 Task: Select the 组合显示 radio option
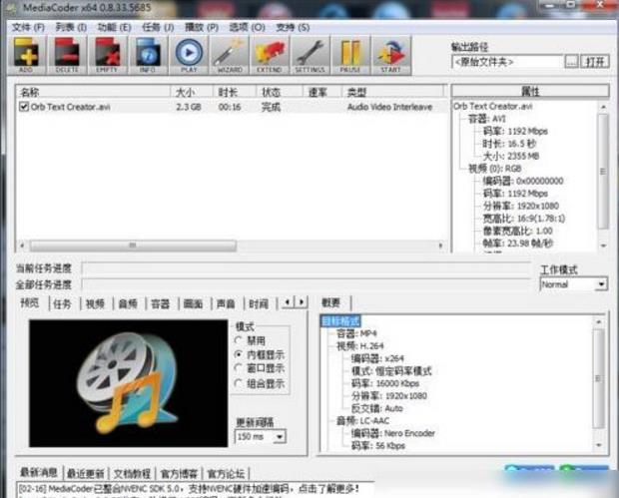pos(239,383)
